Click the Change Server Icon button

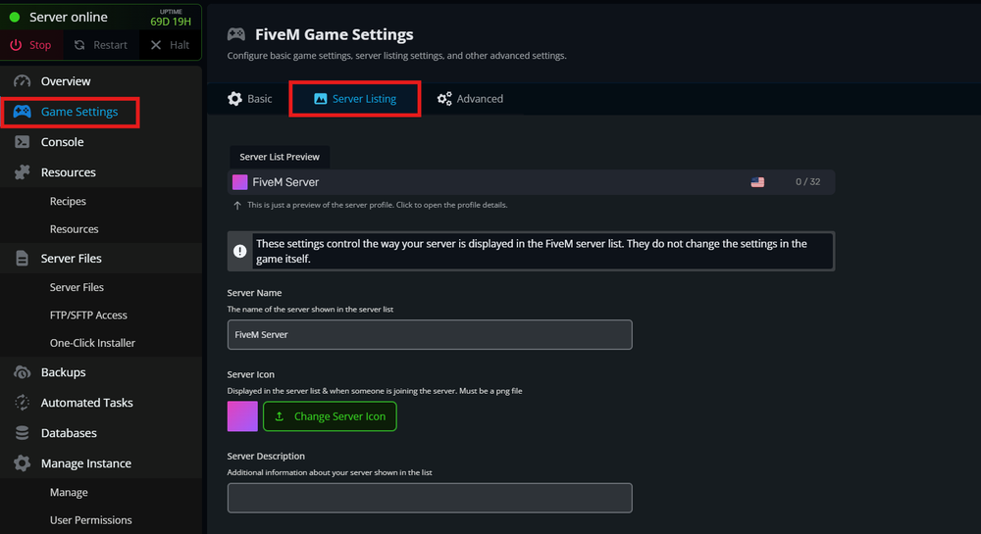click(x=330, y=416)
